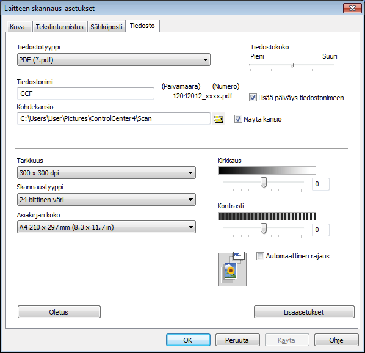Toggle Lisää päiväys tiedostonimeen checkbox
This screenshot has width=365, height=353.
253,98
